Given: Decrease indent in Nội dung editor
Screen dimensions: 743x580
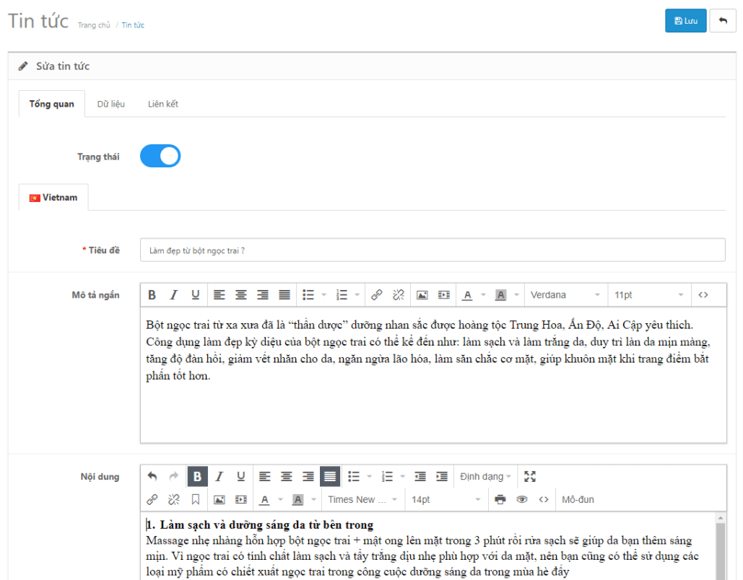Looking at the screenshot, I should pyautogui.click(x=420, y=476).
